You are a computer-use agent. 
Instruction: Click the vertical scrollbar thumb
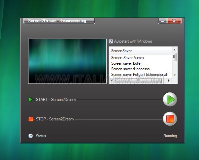pyautogui.click(x=175, y=57)
